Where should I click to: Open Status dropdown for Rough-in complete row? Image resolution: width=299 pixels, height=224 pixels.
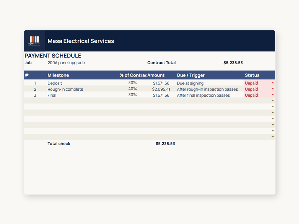[x=272, y=88]
